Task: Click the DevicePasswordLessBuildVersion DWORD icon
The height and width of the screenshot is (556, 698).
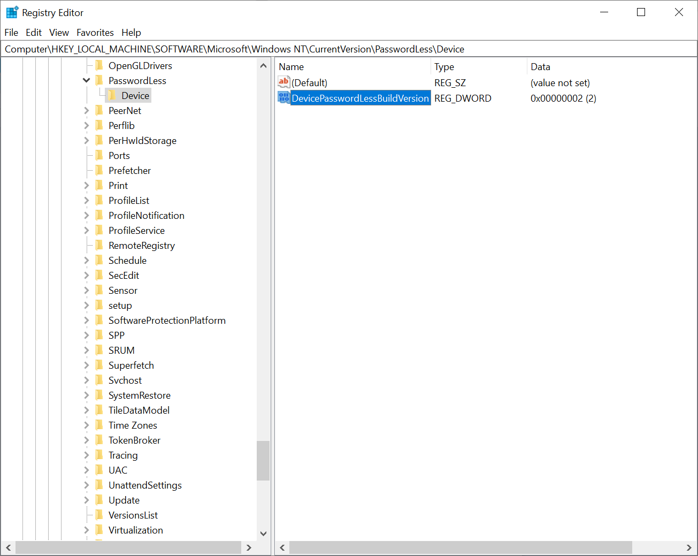Action: click(284, 98)
